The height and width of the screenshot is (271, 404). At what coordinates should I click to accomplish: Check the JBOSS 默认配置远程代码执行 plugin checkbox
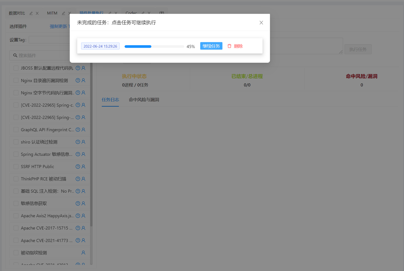[16, 68]
